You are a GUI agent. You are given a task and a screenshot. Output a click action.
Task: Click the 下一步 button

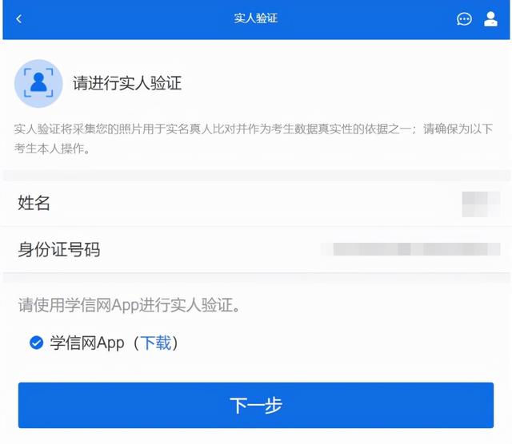[x=256, y=405]
